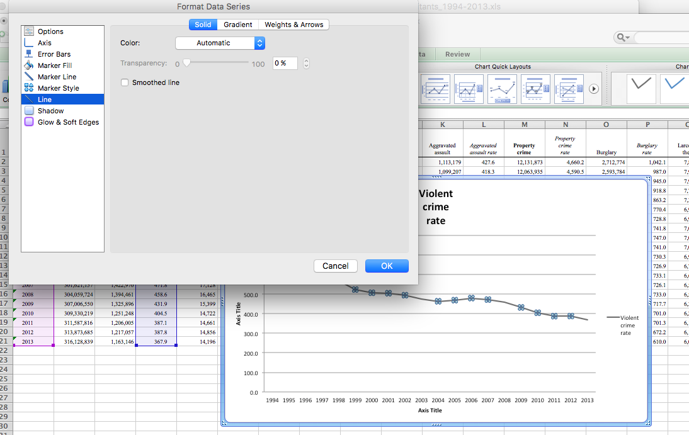Screen dimensions: 689x435
Task: Open the Review ribbon tab
Action: 457,54
